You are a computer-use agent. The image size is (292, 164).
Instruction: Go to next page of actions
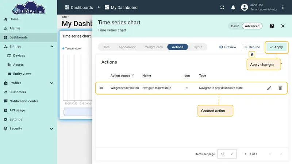[x=281, y=154]
